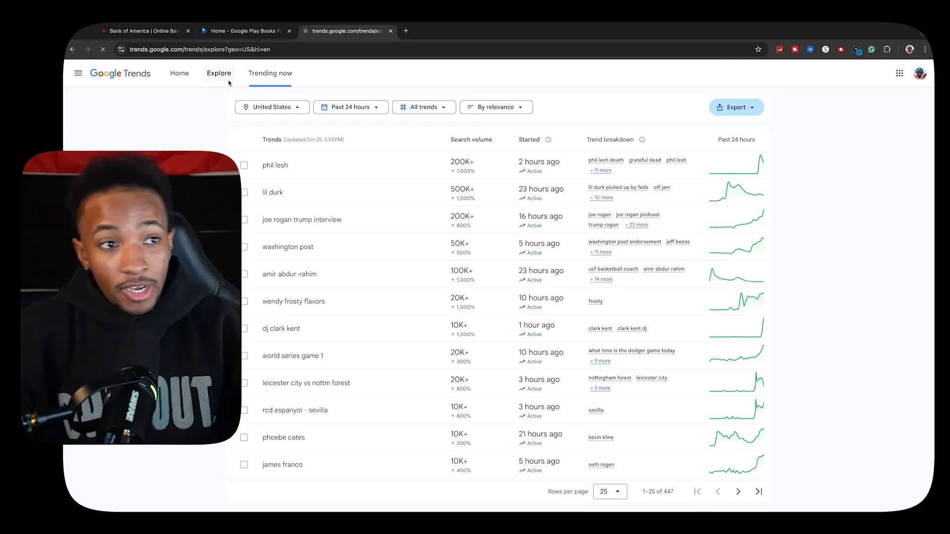Open the Past 24 hours dropdown
This screenshot has width=950, height=534.
(x=351, y=107)
